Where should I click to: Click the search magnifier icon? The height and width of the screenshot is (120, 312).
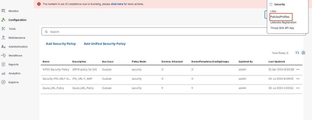tap(46, 32)
